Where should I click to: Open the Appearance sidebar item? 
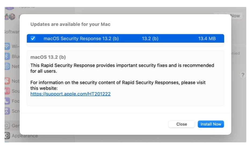21,136
